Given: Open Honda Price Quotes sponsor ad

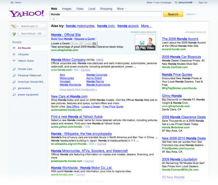Looking at the screenshot, I should click(x=177, y=75).
